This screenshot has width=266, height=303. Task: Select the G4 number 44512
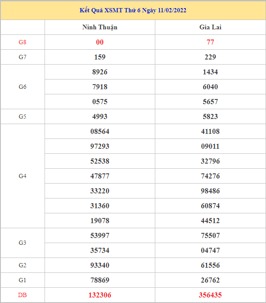[x=210, y=221]
